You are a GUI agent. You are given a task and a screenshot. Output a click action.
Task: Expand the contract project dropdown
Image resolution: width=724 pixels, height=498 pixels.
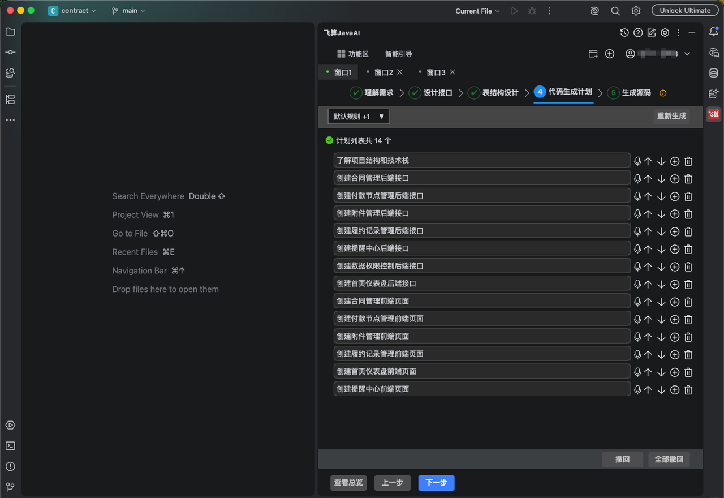coord(72,11)
